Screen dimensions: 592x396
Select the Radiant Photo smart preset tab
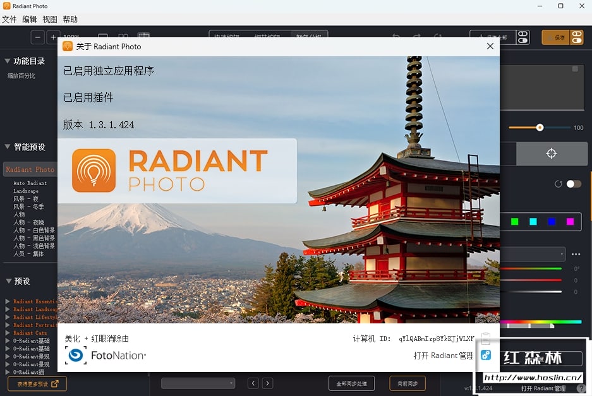tap(30, 169)
